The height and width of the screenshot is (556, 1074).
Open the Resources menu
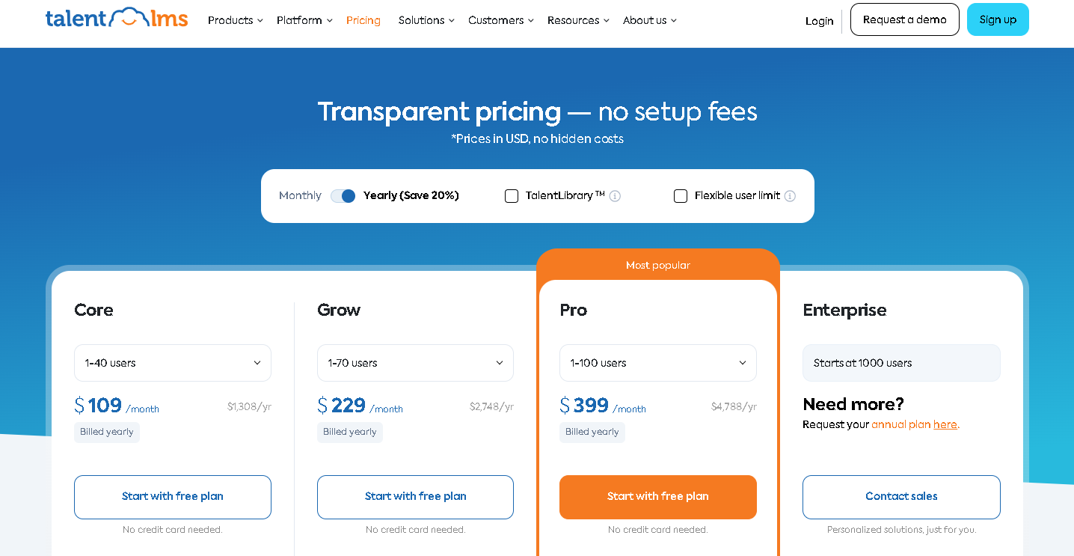[x=578, y=20]
